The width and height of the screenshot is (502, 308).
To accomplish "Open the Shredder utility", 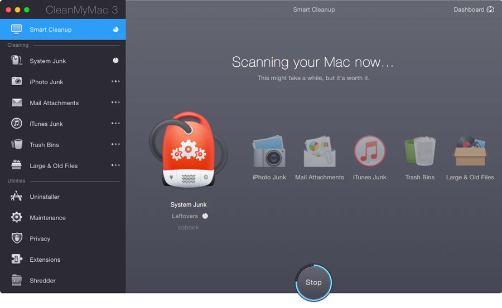I will pyautogui.click(x=62, y=281).
